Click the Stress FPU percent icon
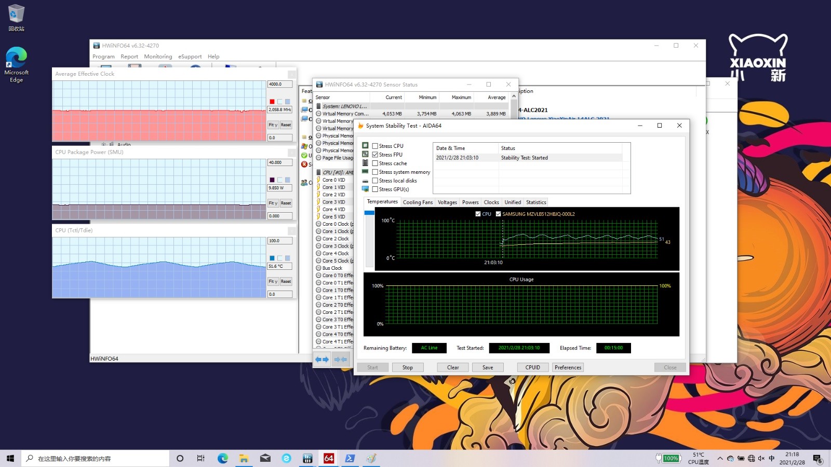This screenshot has height=467, width=831. (x=366, y=155)
